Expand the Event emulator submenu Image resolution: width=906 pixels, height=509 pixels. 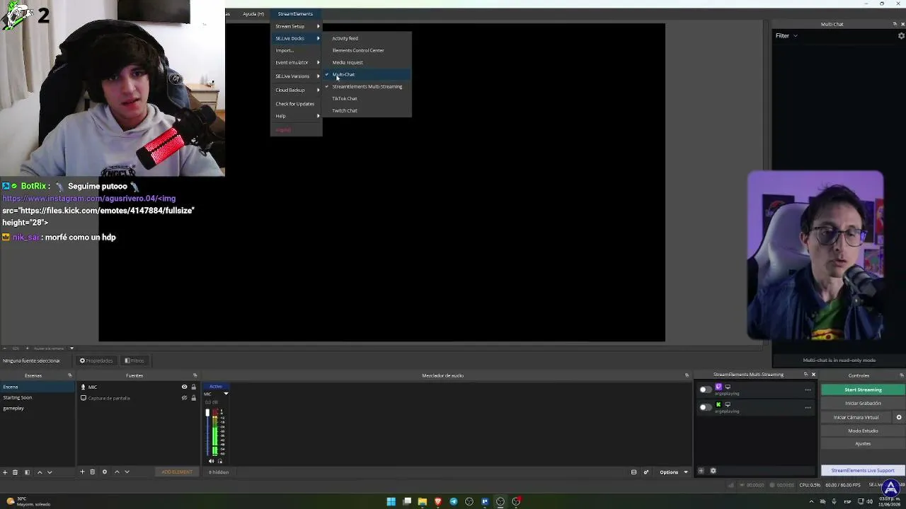point(297,62)
